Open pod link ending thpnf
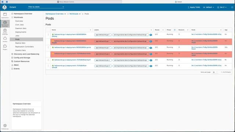 click(x=72, y=60)
